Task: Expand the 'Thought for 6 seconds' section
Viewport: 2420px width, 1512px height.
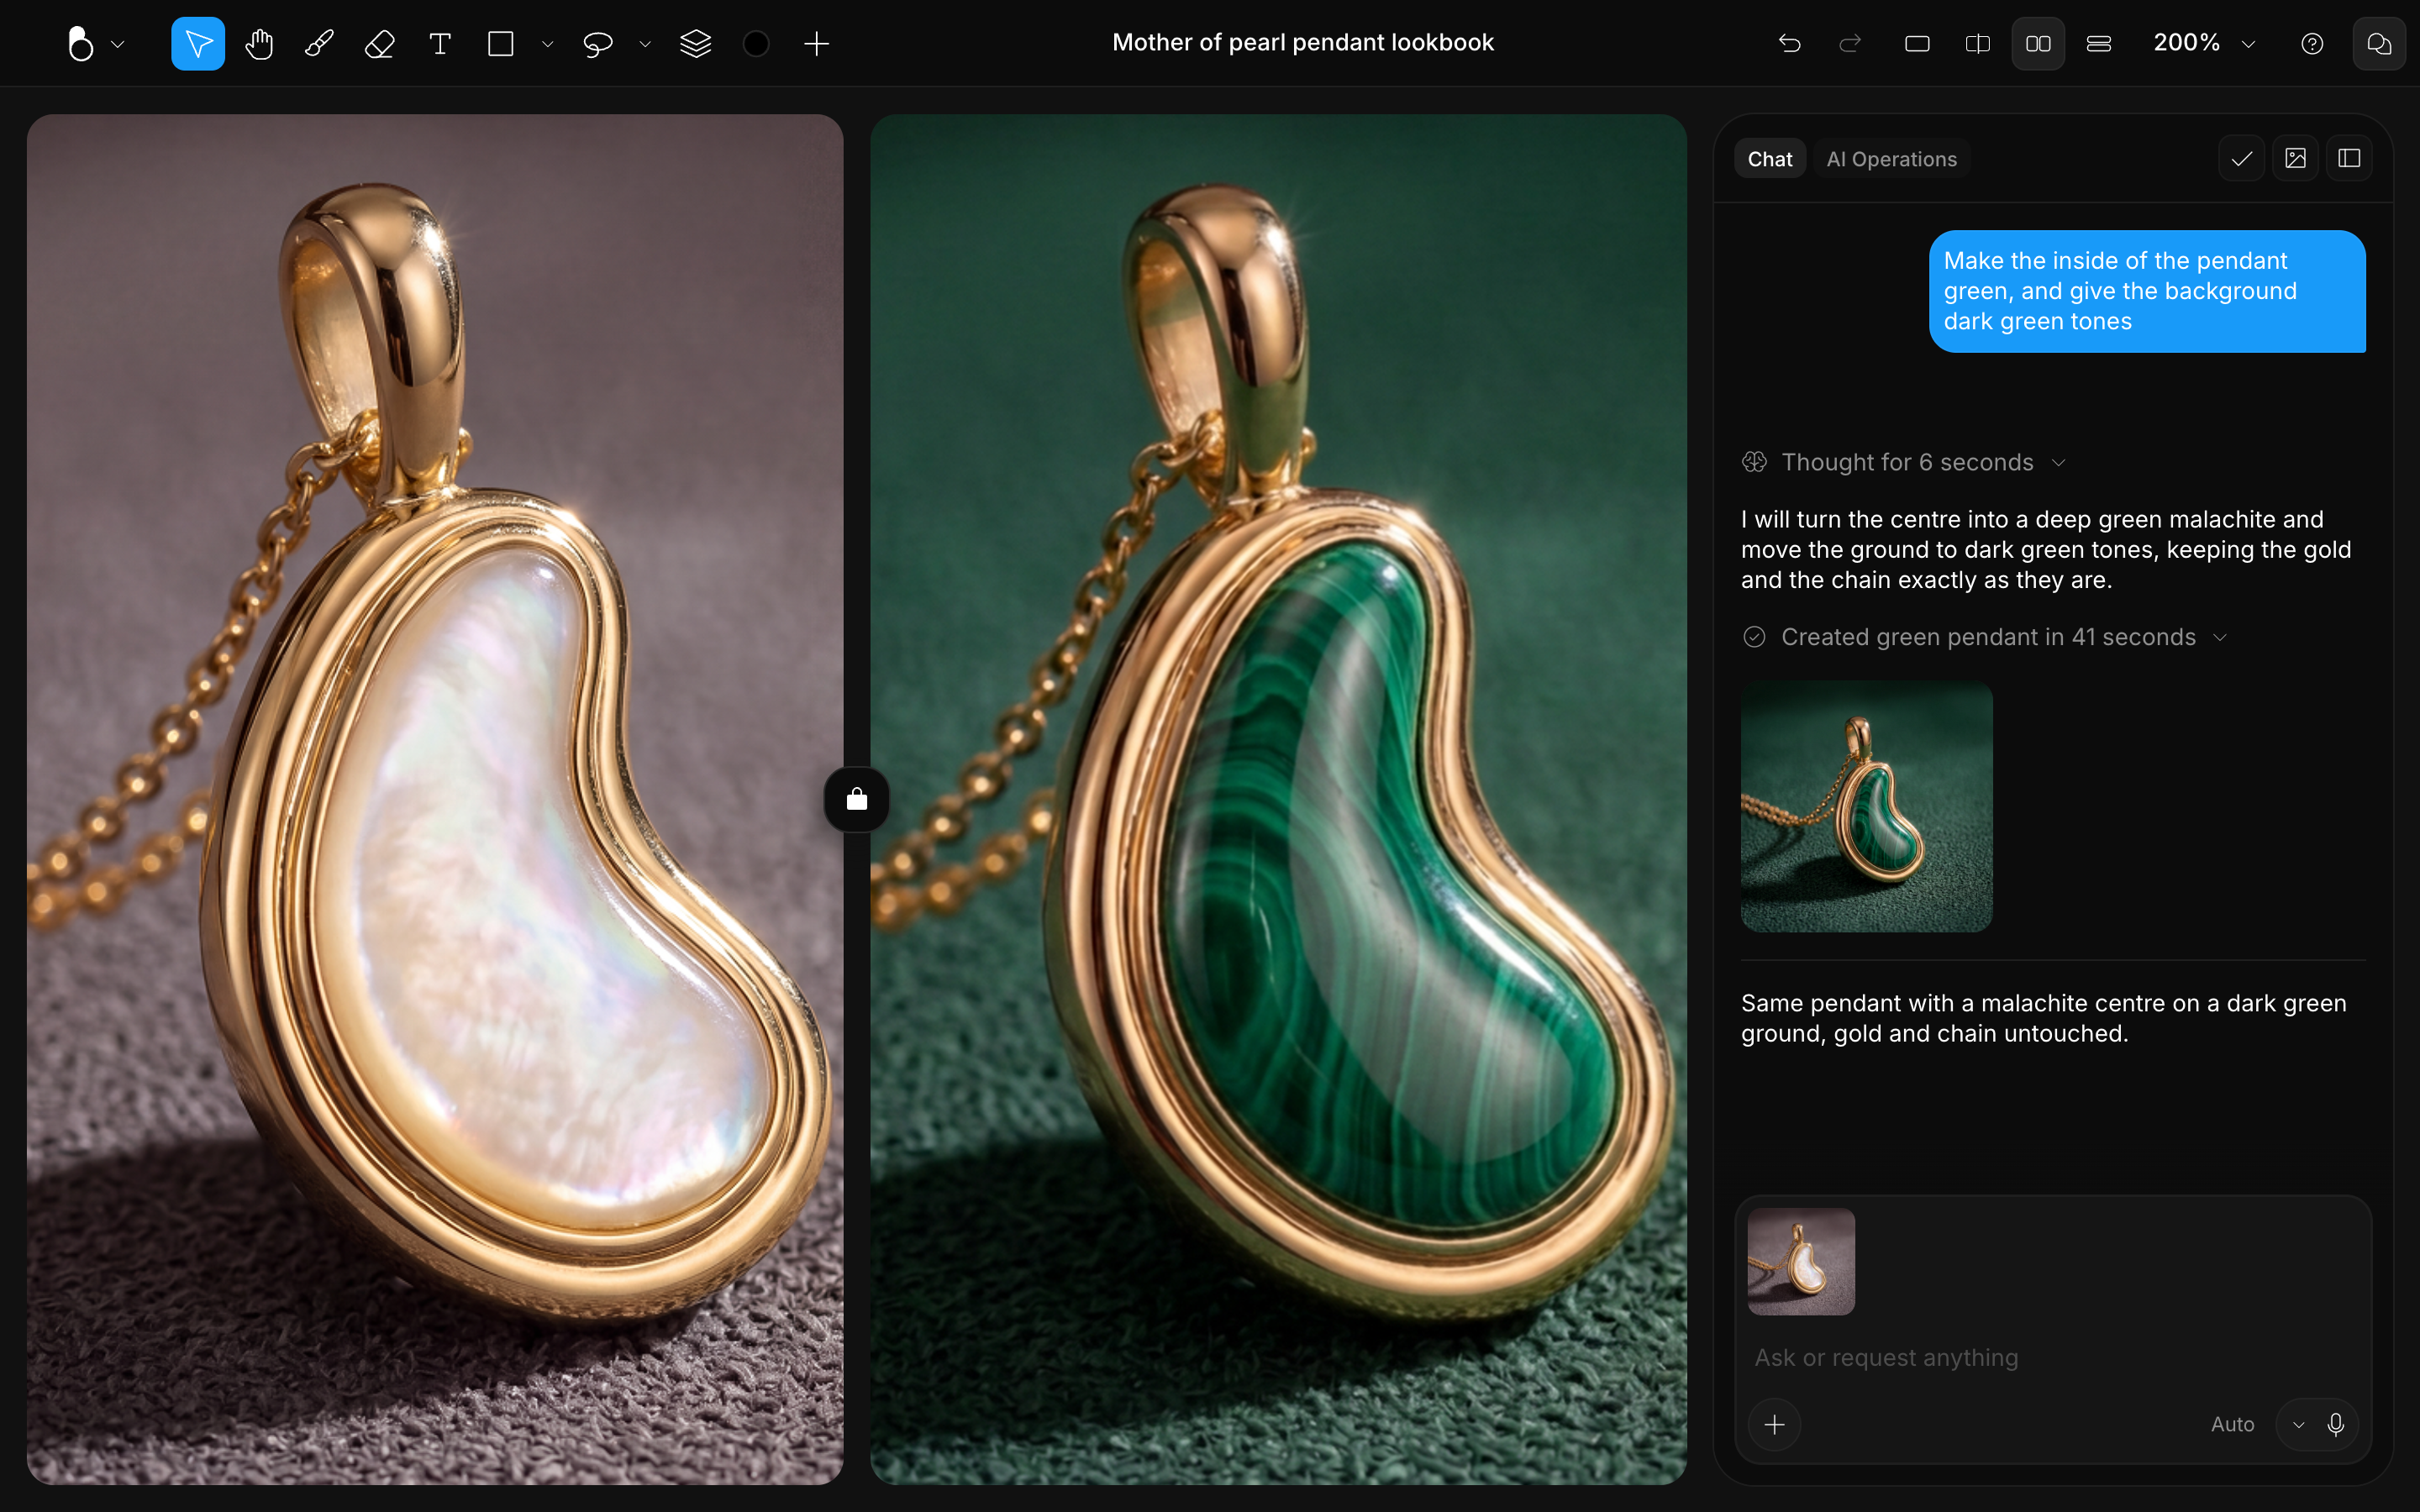Action: tap(1904, 462)
